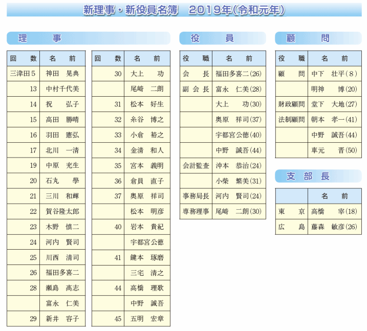Image resolution: width=367 pixels, height=331 pixels.
Task: Select the 理事 section header
Action: (89, 38)
